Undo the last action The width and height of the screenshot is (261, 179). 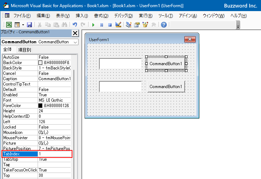pyautogui.click(x=75, y=25)
